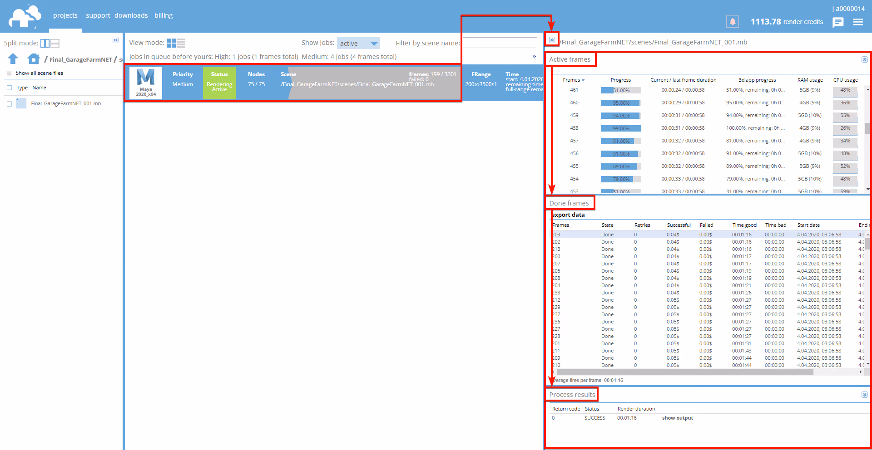Click the Successful column header

(679, 225)
